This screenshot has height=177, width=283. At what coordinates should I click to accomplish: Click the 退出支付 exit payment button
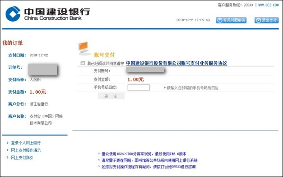tap(266, 20)
